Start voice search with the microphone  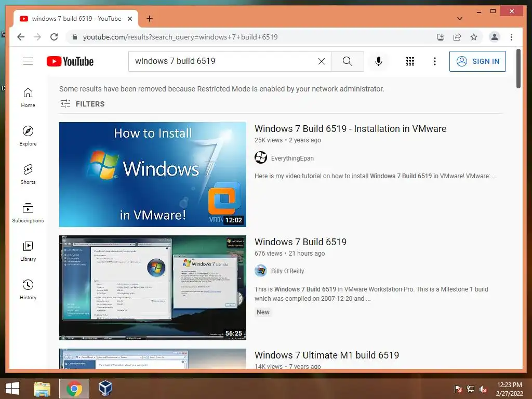coord(379,61)
